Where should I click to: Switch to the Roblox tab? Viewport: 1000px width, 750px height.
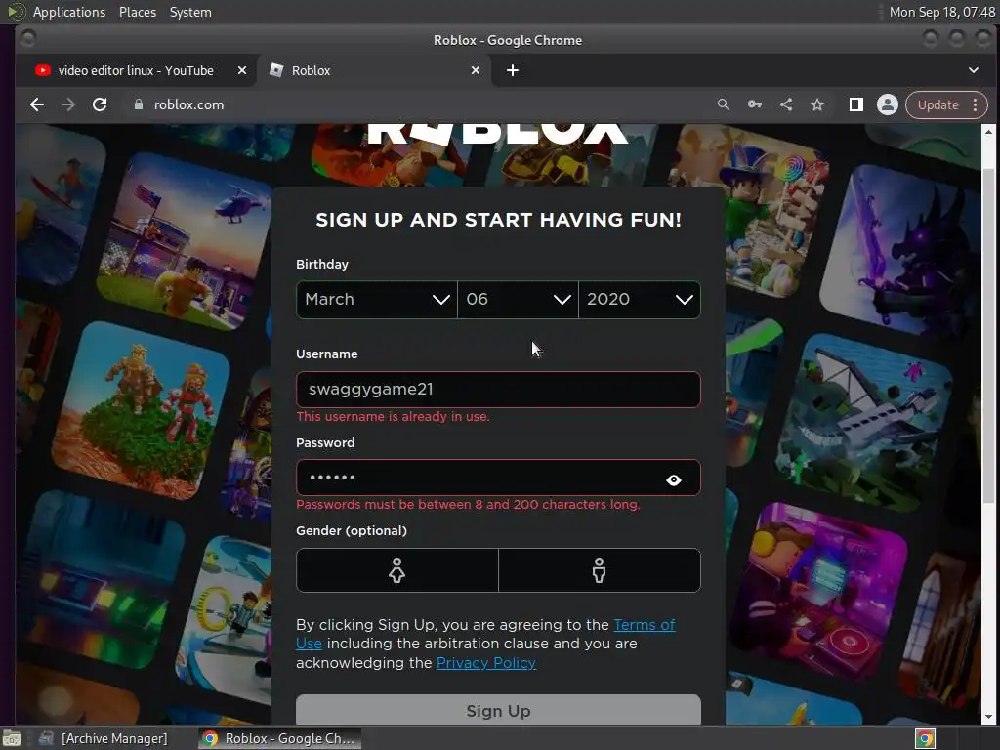pos(373,70)
